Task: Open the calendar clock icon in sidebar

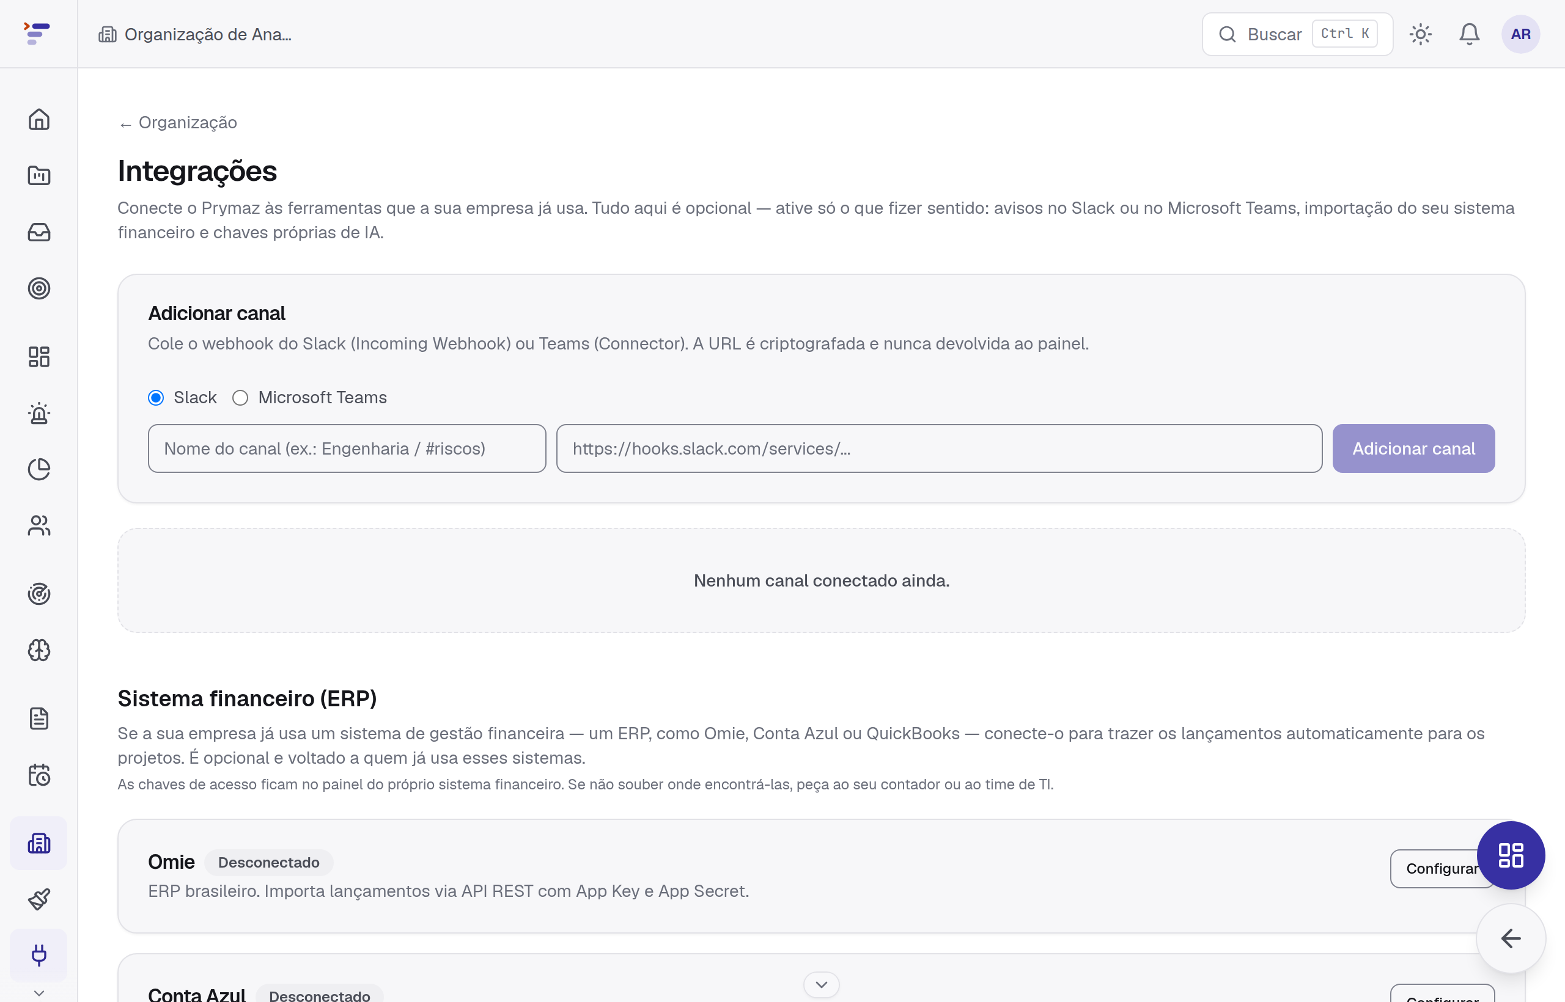Action: pyautogui.click(x=39, y=775)
